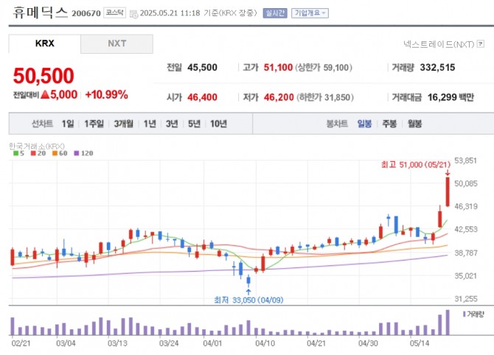This screenshot has width=494, height=355.
Task: Click the 최고 51,000 high marker arrow
Action: tap(448, 174)
